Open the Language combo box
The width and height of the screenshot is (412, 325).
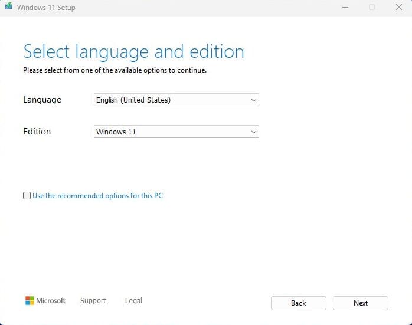point(176,100)
